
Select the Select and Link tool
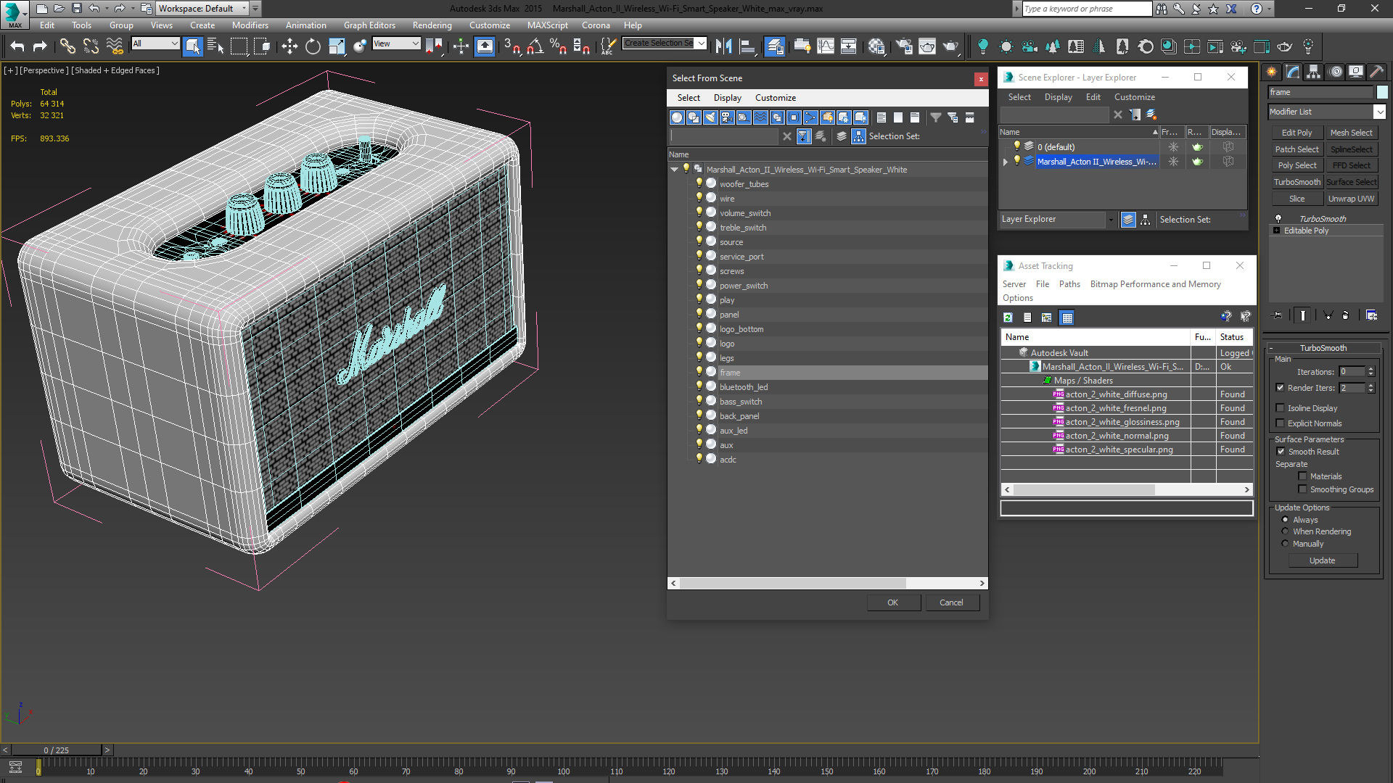pyautogui.click(x=67, y=46)
